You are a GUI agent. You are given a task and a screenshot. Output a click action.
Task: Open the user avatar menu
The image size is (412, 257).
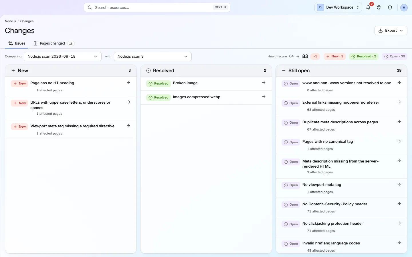[404, 7]
